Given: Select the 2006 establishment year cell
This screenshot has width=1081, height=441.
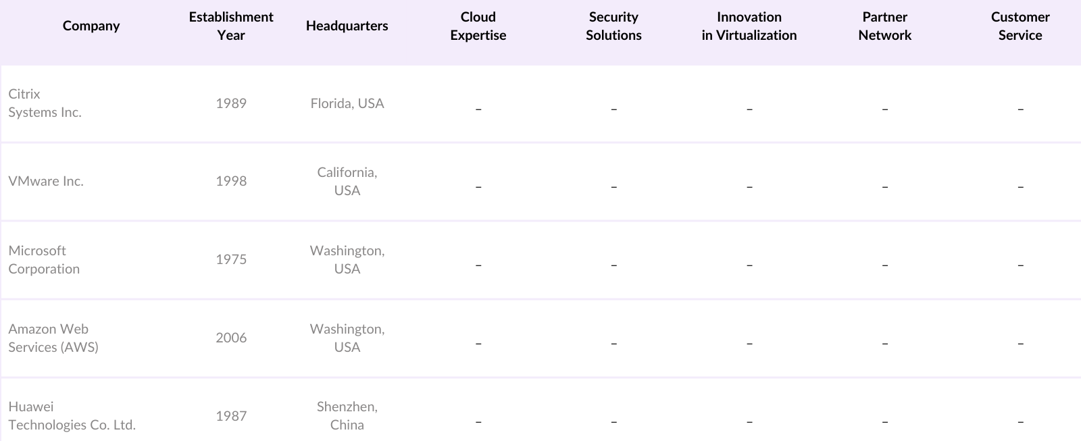Looking at the screenshot, I should coord(231,338).
